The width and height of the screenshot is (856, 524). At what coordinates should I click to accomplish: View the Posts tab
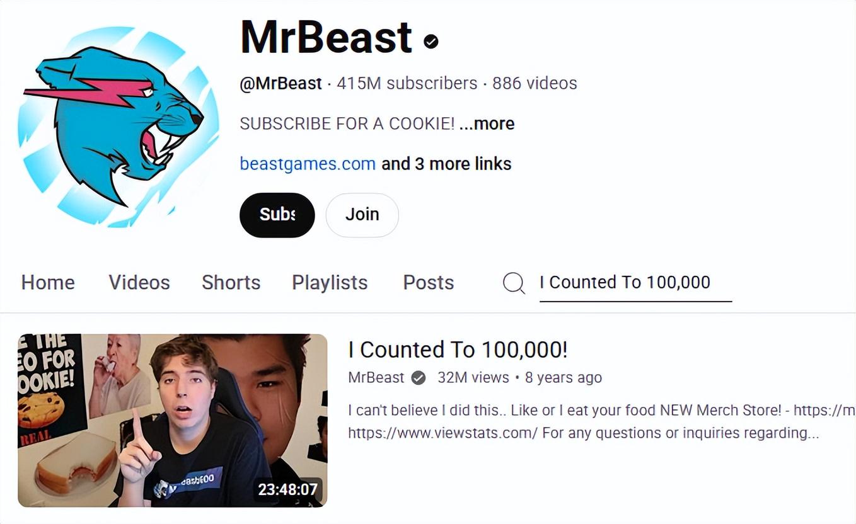429,282
